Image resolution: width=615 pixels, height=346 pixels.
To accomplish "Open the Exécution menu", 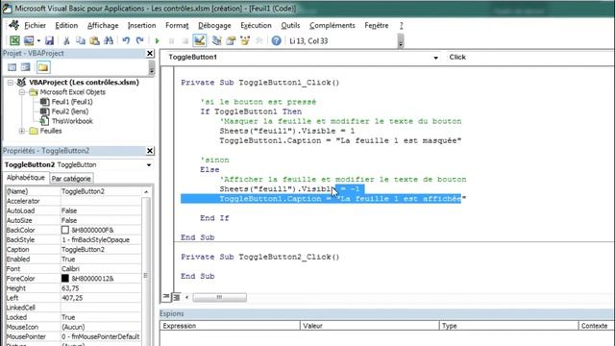I will (x=256, y=26).
